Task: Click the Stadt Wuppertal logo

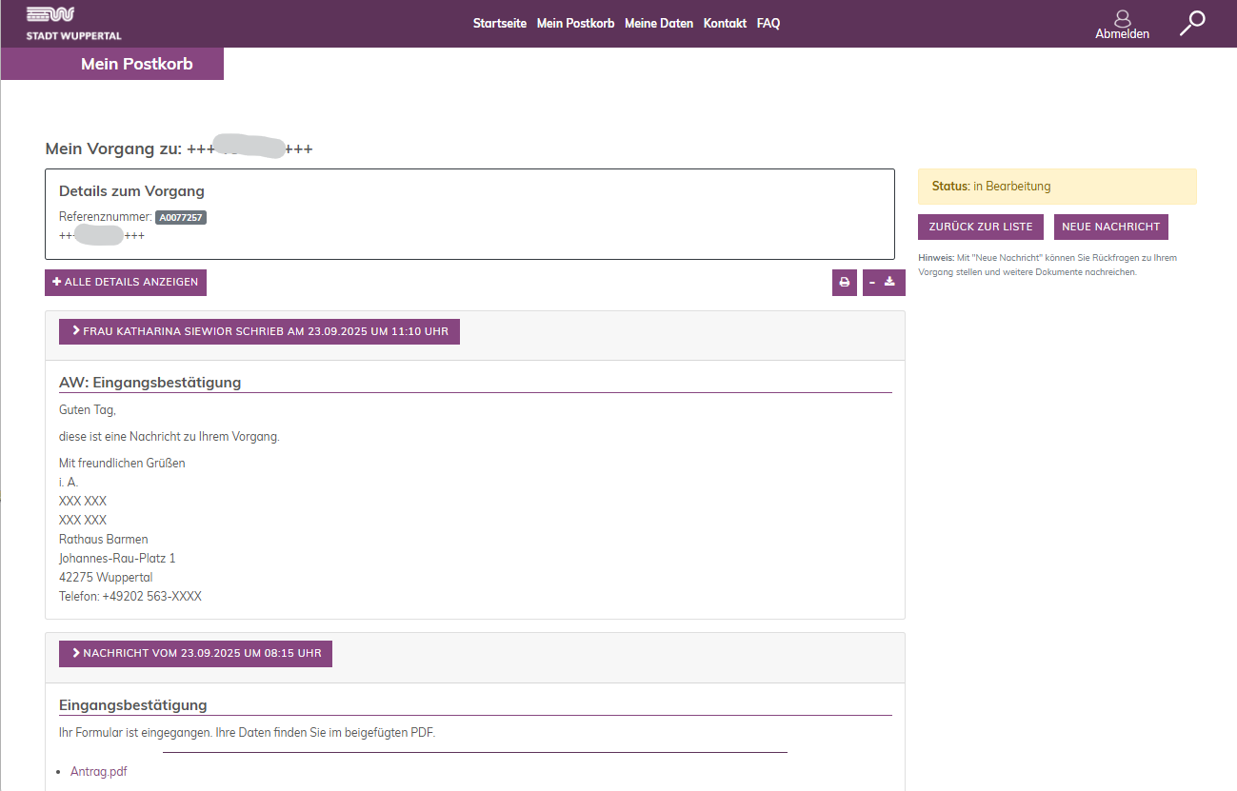Action: tap(73, 24)
